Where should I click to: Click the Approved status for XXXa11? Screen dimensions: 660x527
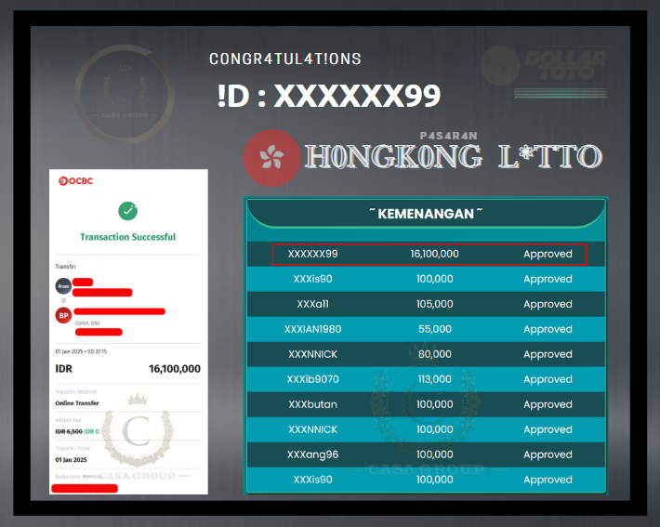(x=548, y=304)
